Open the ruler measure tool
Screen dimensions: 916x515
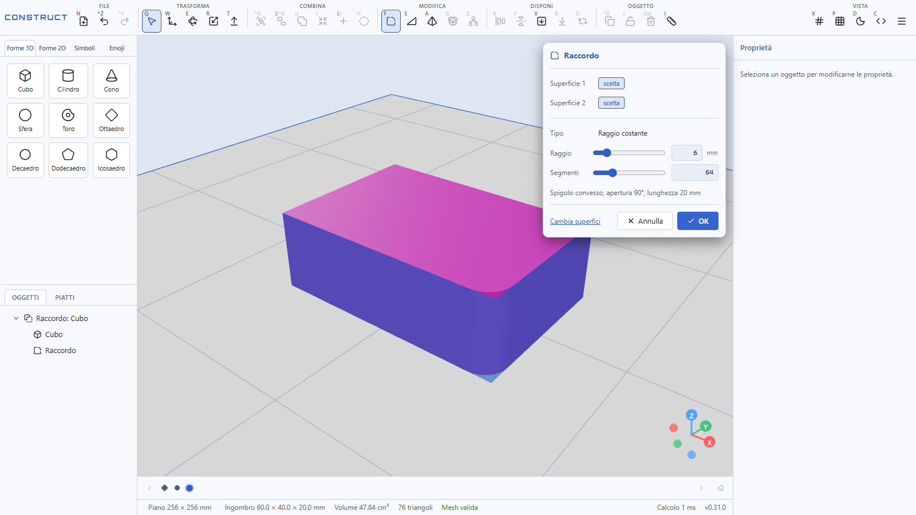point(672,21)
